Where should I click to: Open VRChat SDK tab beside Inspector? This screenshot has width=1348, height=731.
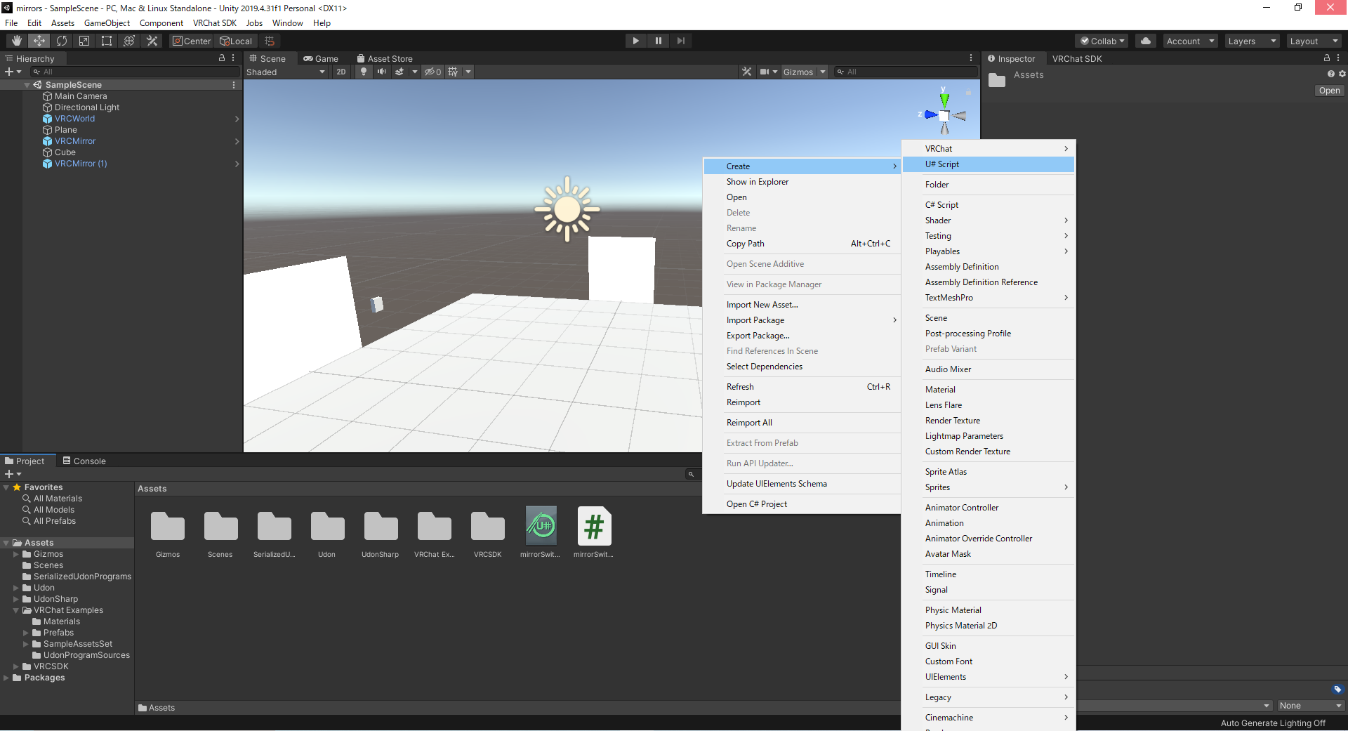point(1077,59)
